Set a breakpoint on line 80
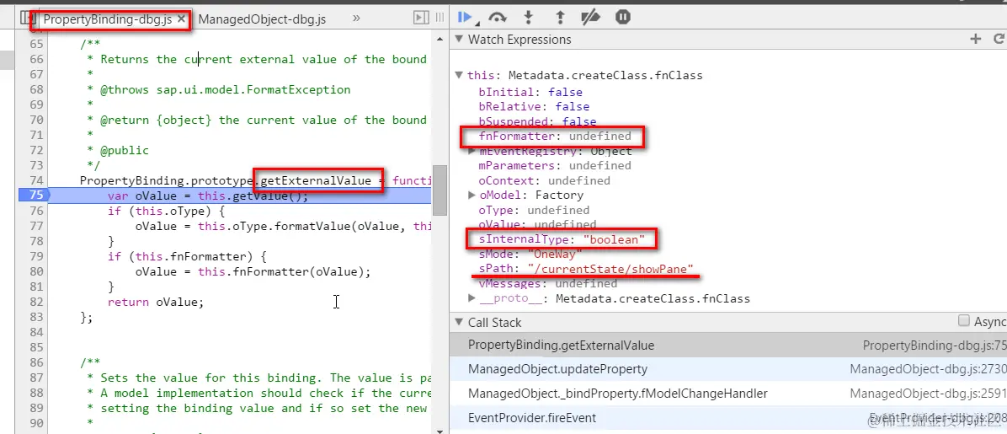Image resolution: width=1007 pixels, height=434 pixels. click(36, 271)
